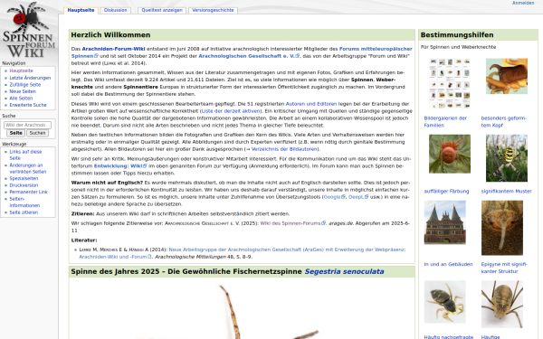Open the Autoren und Editoren link
Image resolution: width=543 pixels, height=339 pixels.
(x=311, y=104)
